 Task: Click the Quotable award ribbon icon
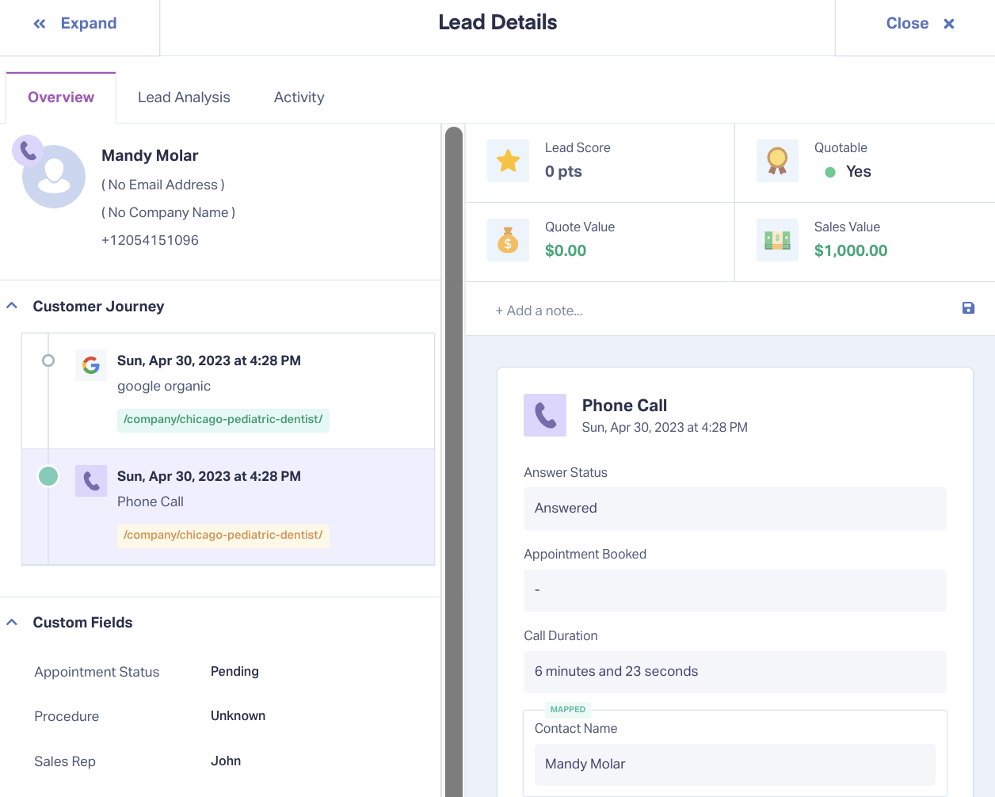coord(777,161)
